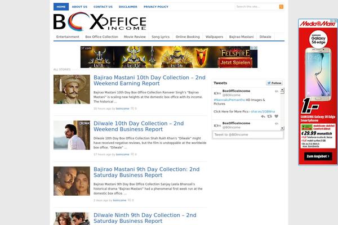Click Bajirao Mastani 9th Day thumbnail
This screenshot has height=225, width=338.
coord(72,181)
